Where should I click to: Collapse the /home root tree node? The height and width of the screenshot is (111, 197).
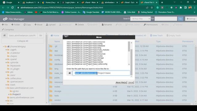(3, 47)
